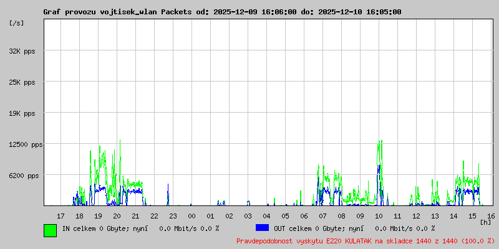Image resolution: width=499 pixels, height=249 pixels.
Task: Click hour label '23' on time axis
Action: pos(173,216)
